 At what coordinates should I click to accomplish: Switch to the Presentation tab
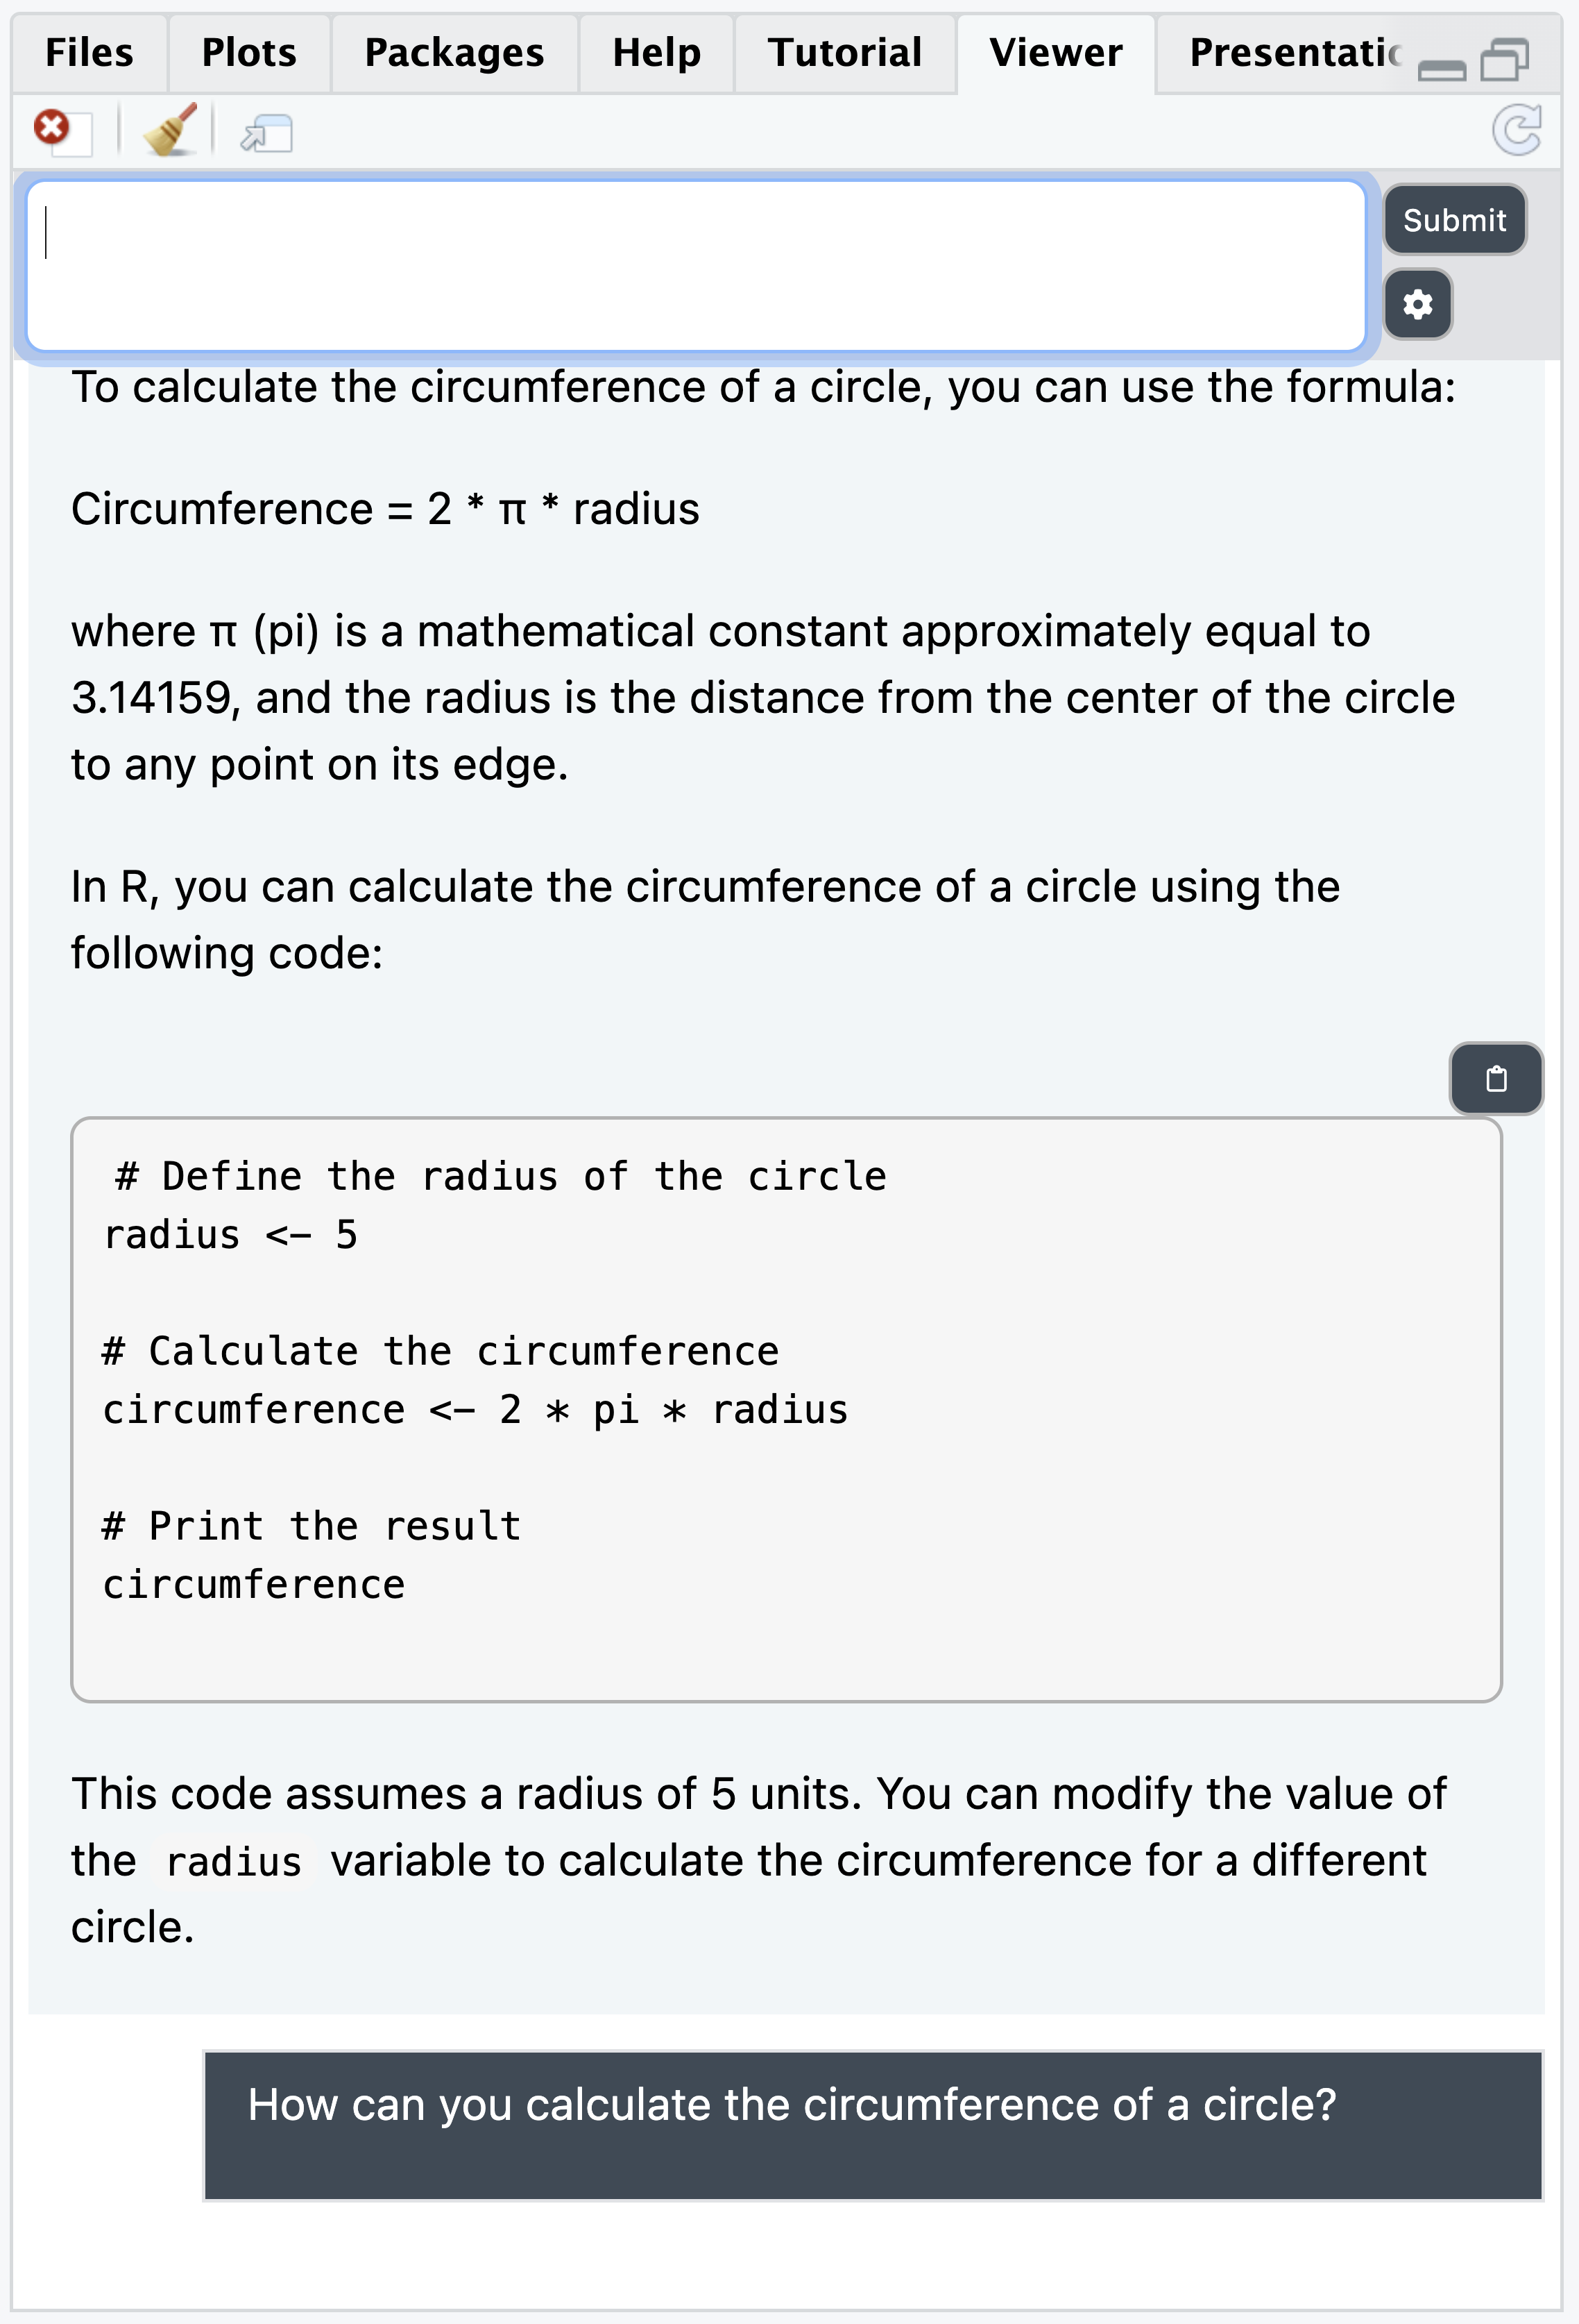pyautogui.click(x=1293, y=53)
